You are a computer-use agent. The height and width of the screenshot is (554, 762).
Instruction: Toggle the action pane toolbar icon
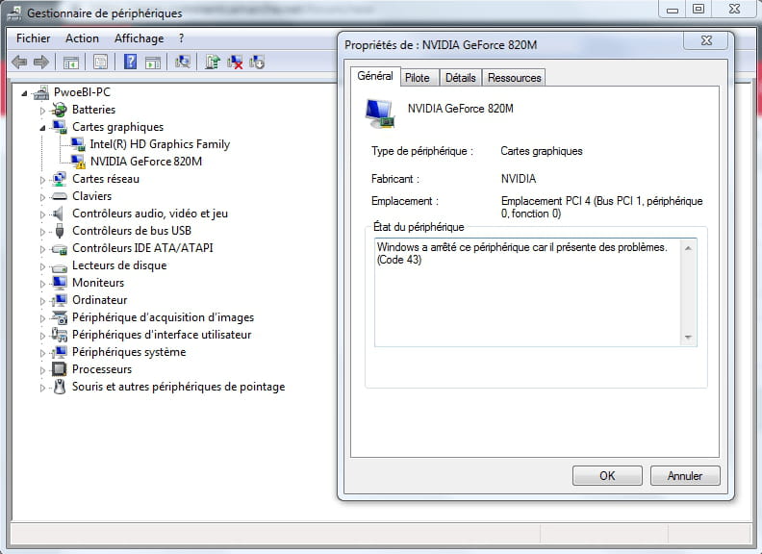[x=153, y=63]
